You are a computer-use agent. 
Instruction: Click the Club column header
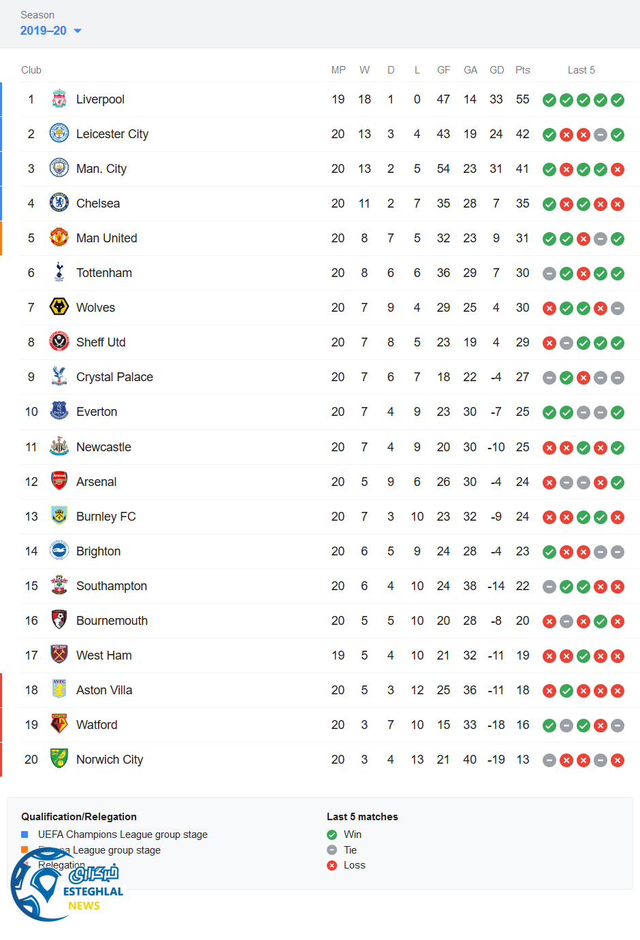pyautogui.click(x=31, y=70)
